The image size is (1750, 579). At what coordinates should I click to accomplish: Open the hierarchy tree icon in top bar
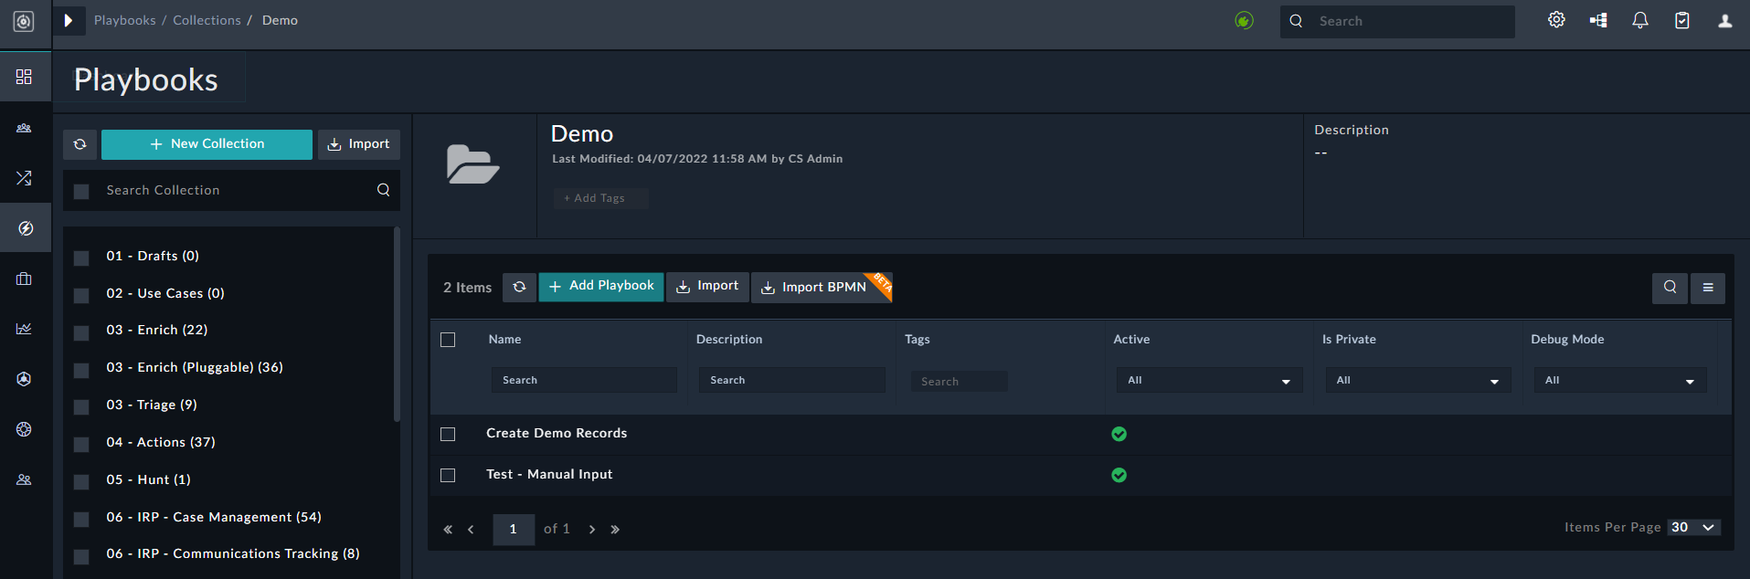pyautogui.click(x=1598, y=20)
